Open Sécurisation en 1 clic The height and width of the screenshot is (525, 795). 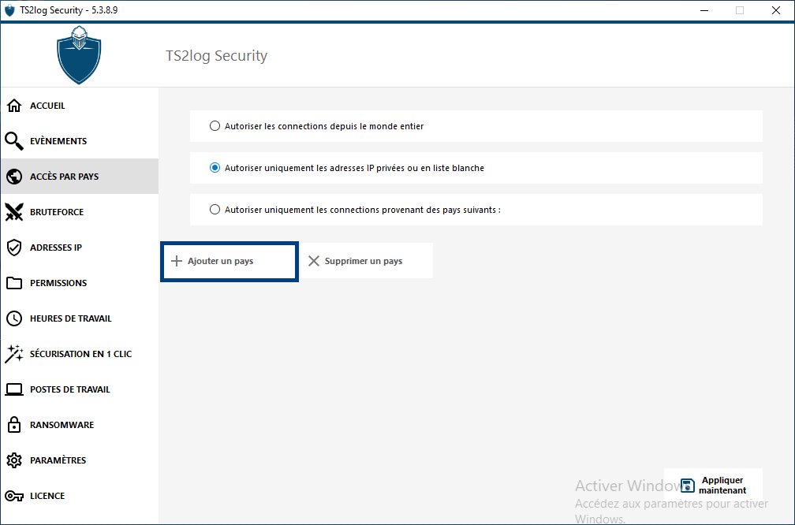(80, 354)
